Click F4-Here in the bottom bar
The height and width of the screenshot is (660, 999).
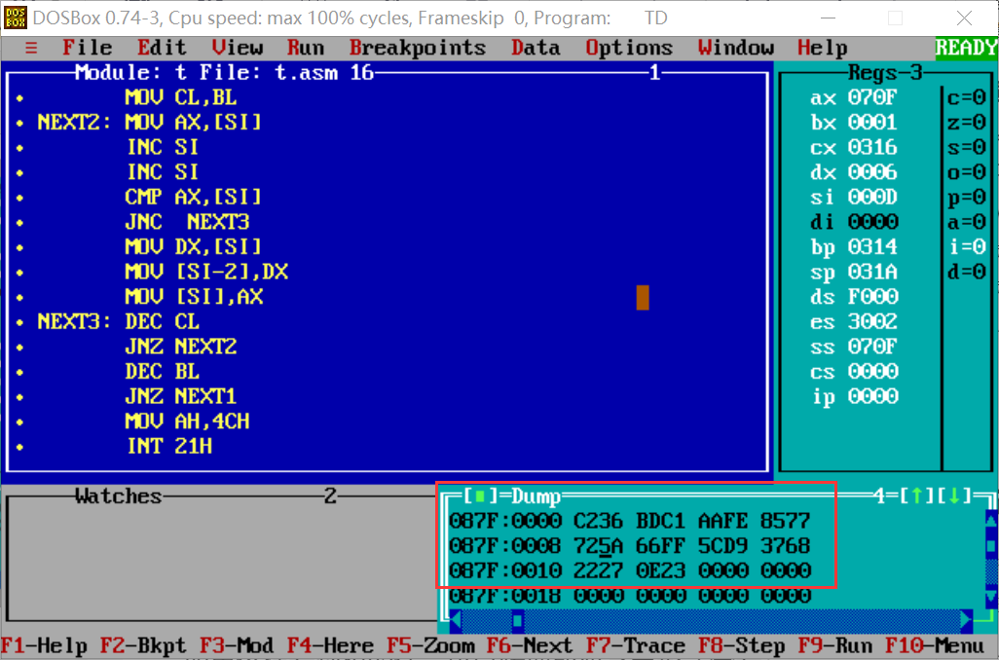point(330,646)
